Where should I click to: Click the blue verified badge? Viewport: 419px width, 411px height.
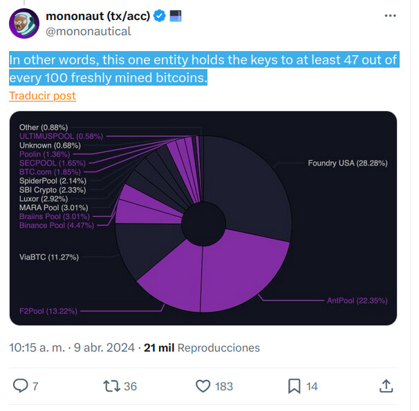pos(159,16)
